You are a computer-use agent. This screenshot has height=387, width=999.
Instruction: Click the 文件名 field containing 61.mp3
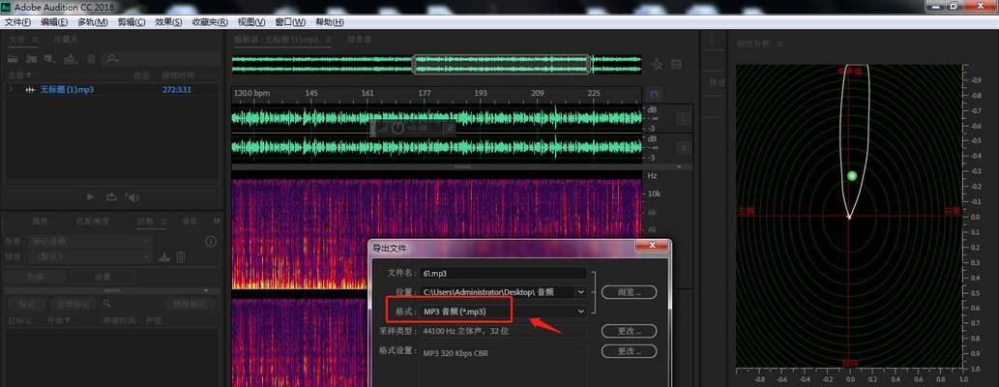click(x=503, y=273)
